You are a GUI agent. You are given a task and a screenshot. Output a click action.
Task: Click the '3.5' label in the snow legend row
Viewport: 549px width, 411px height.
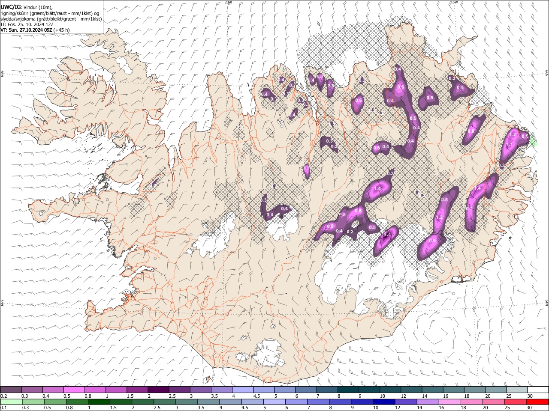click(214, 396)
